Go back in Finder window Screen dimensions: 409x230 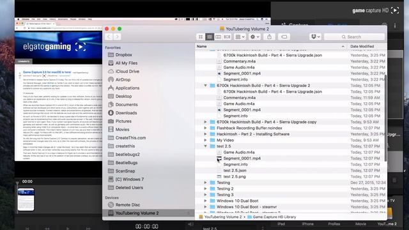point(109,37)
